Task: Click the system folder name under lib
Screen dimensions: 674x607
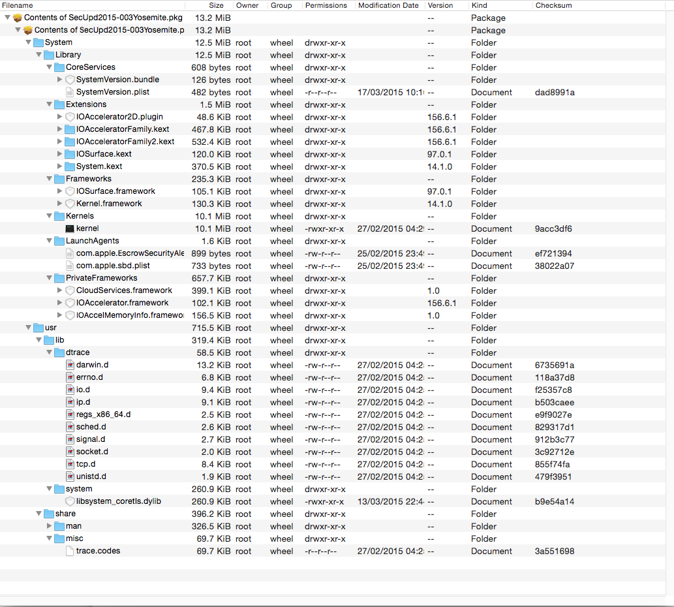Action: (79, 489)
